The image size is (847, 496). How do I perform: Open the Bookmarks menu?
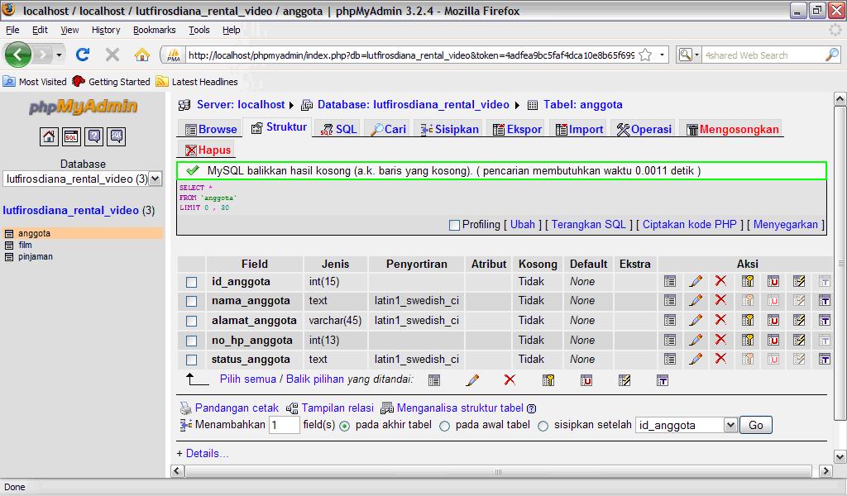click(155, 30)
